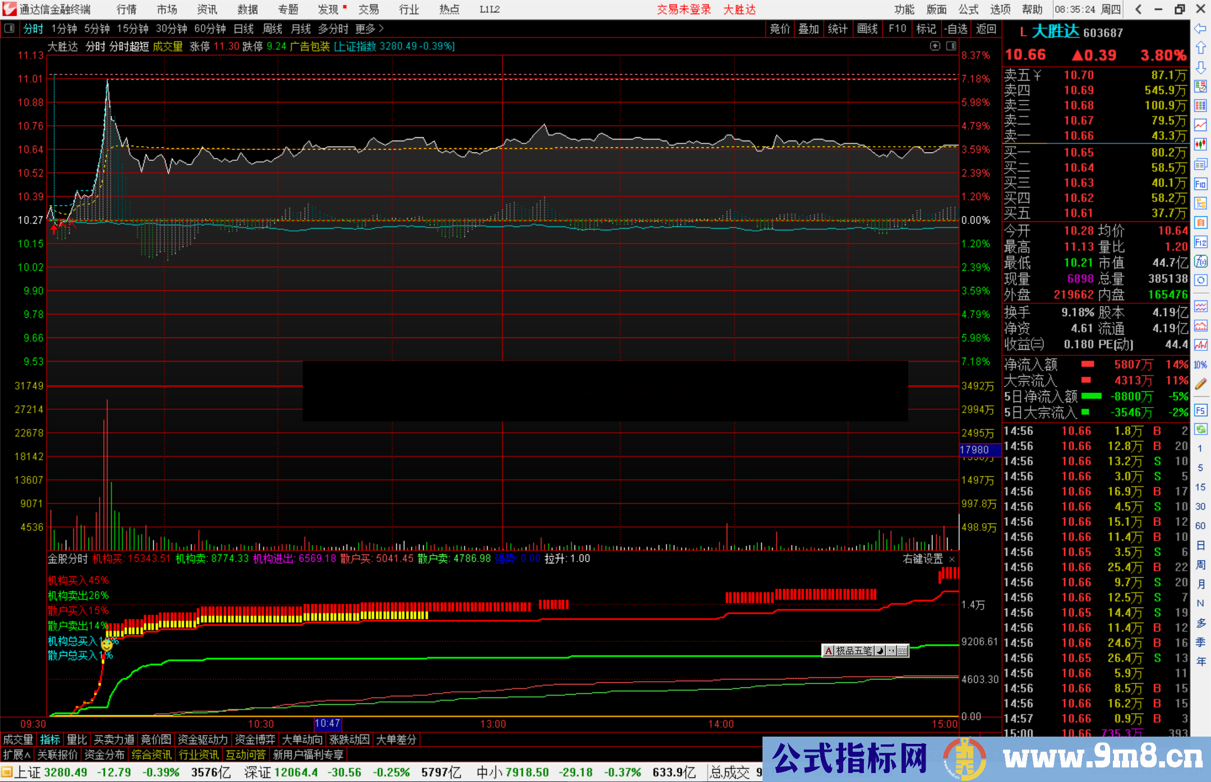Click the up arrow icon in right sidebar
The height and width of the screenshot is (782, 1211).
pyautogui.click(x=1200, y=48)
